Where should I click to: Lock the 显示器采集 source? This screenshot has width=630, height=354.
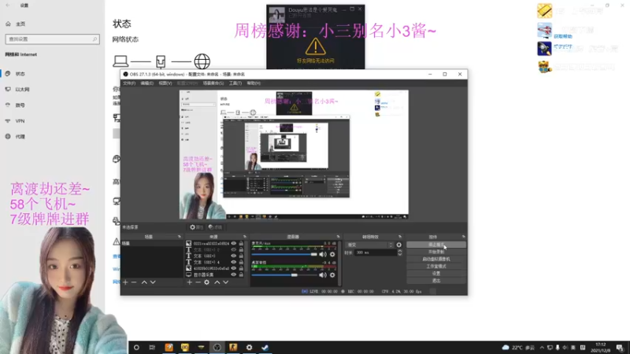point(241,275)
